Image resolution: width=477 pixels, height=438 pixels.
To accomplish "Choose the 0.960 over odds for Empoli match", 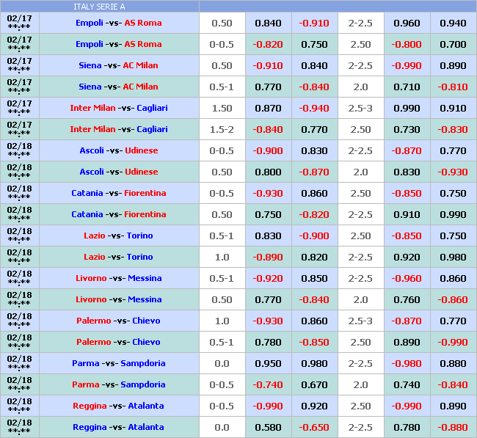I will coord(407,23).
